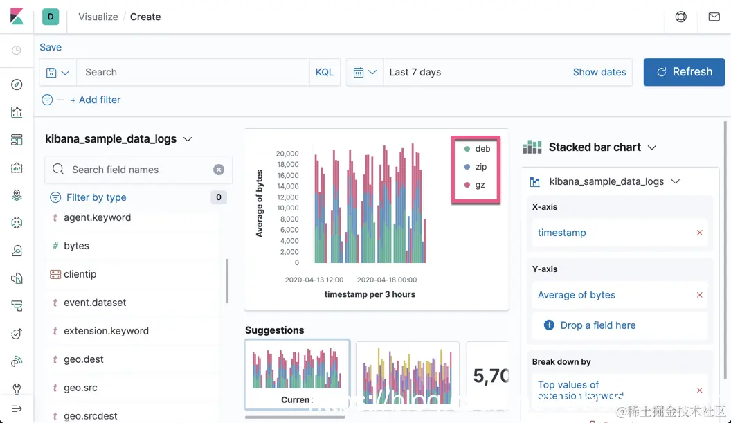Screen dimensions: 731x423
Task: Open the Maps pin icon in sidebar
Action: 17,195
